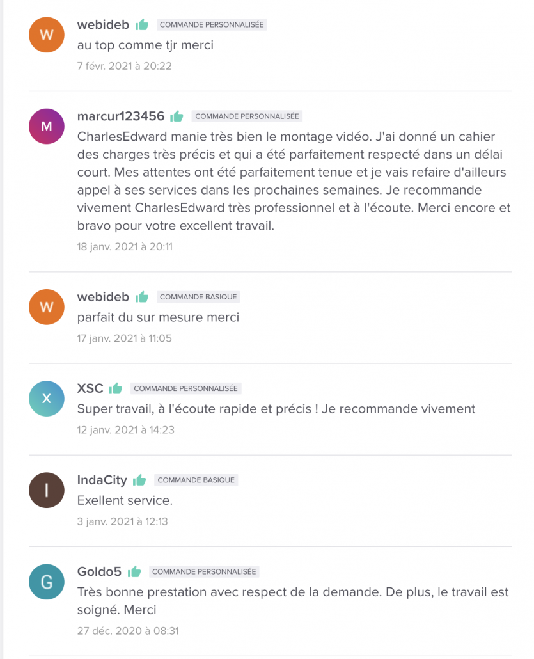Click Goldo5's green avatar circle
Viewport: 534px width, 659px height.
pyautogui.click(x=46, y=582)
